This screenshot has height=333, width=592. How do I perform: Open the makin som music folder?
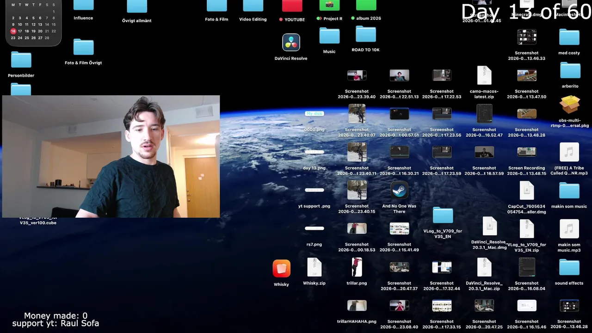pos(569,191)
